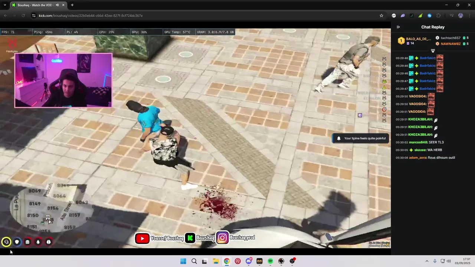The height and width of the screenshot is (267, 475).
Task: Focus the kick.com address bar
Action: coord(208,16)
